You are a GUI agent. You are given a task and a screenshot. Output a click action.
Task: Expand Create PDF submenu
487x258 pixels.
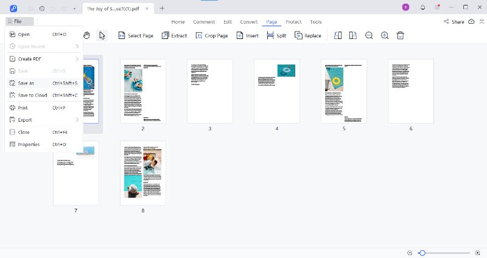pos(44,58)
